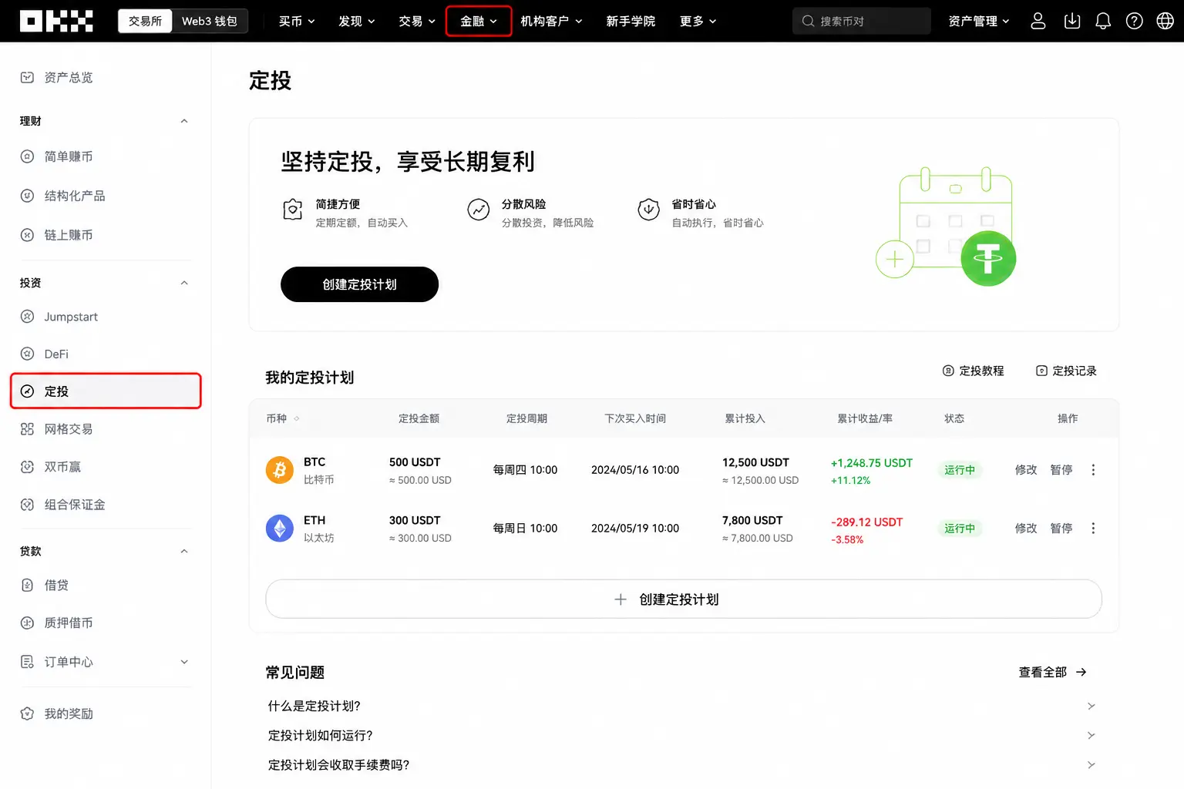
Task: Click the 网格交易 sidebar icon
Action: click(27, 429)
